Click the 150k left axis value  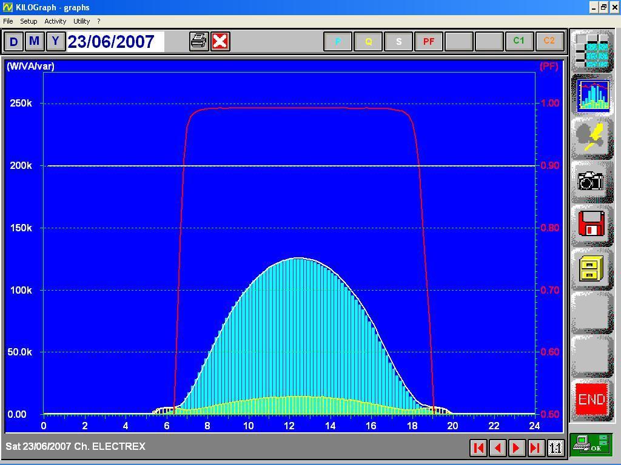point(21,228)
